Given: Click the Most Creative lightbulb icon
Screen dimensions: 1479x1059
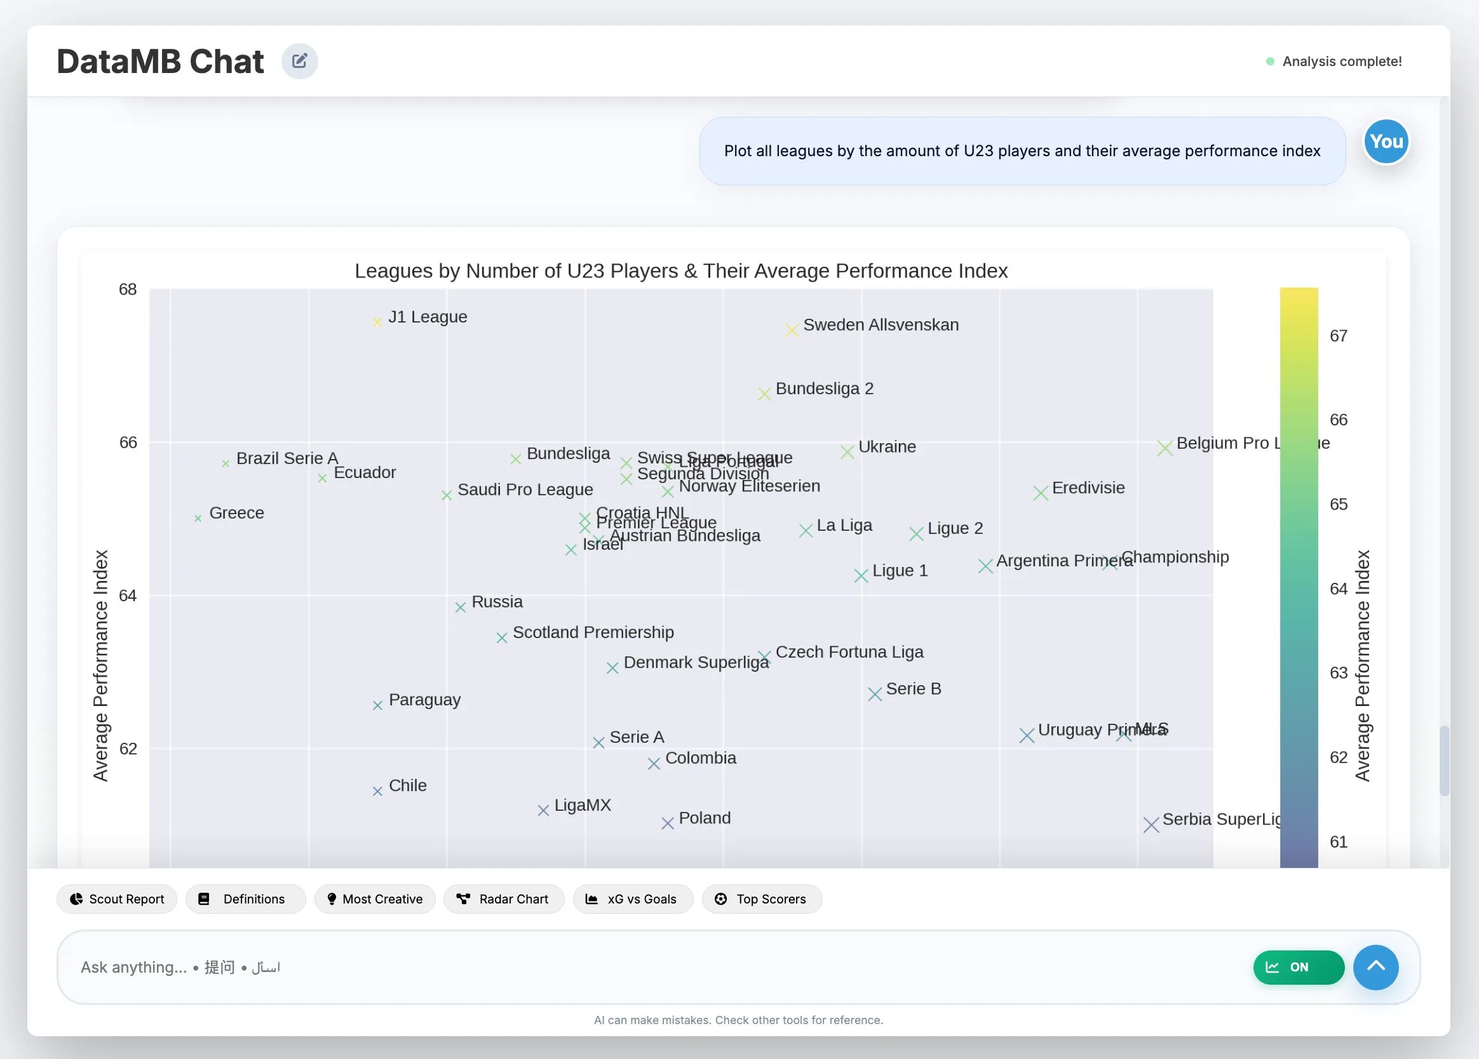Looking at the screenshot, I should [x=331, y=900].
